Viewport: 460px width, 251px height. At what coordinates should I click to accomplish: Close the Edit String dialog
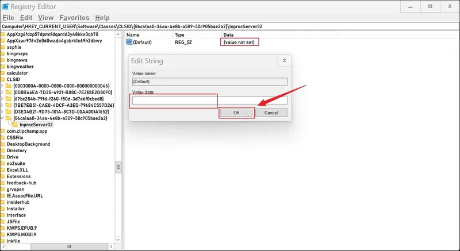click(284, 61)
